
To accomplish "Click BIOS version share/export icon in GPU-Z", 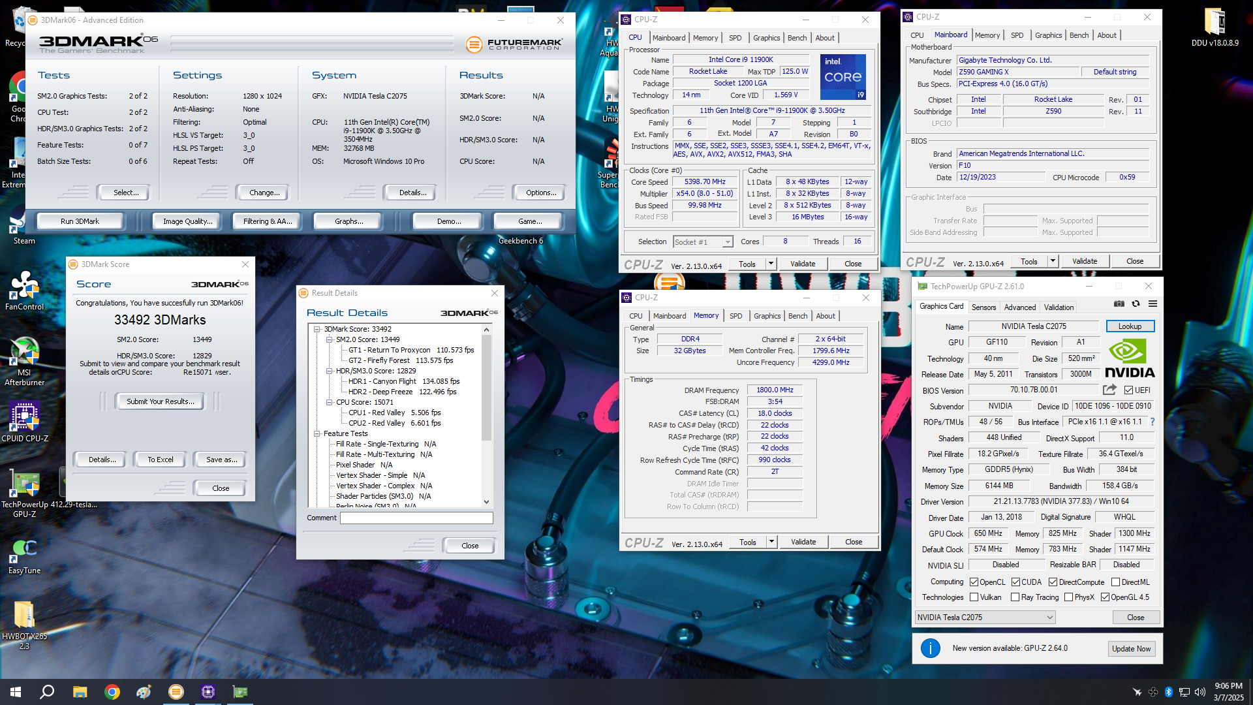I will 1109,390.
